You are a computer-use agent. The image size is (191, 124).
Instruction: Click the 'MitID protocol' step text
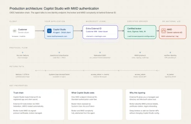coord(140,55)
